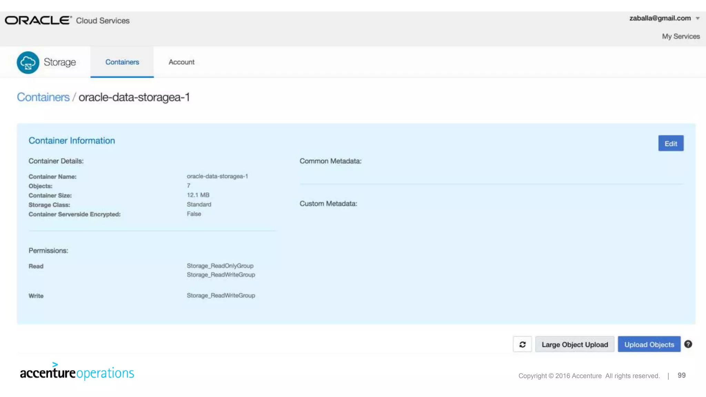Image resolution: width=706 pixels, height=397 pixels.
Task: Go to the Containers breadcrumb link
Action: [x=43, y=97]
